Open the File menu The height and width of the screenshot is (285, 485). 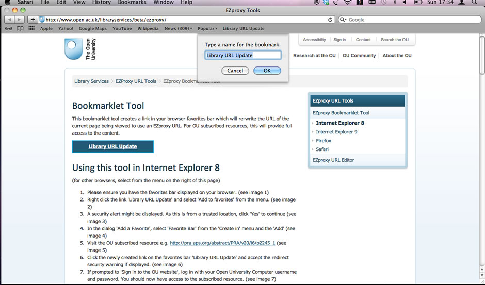(x=45, y=2)
